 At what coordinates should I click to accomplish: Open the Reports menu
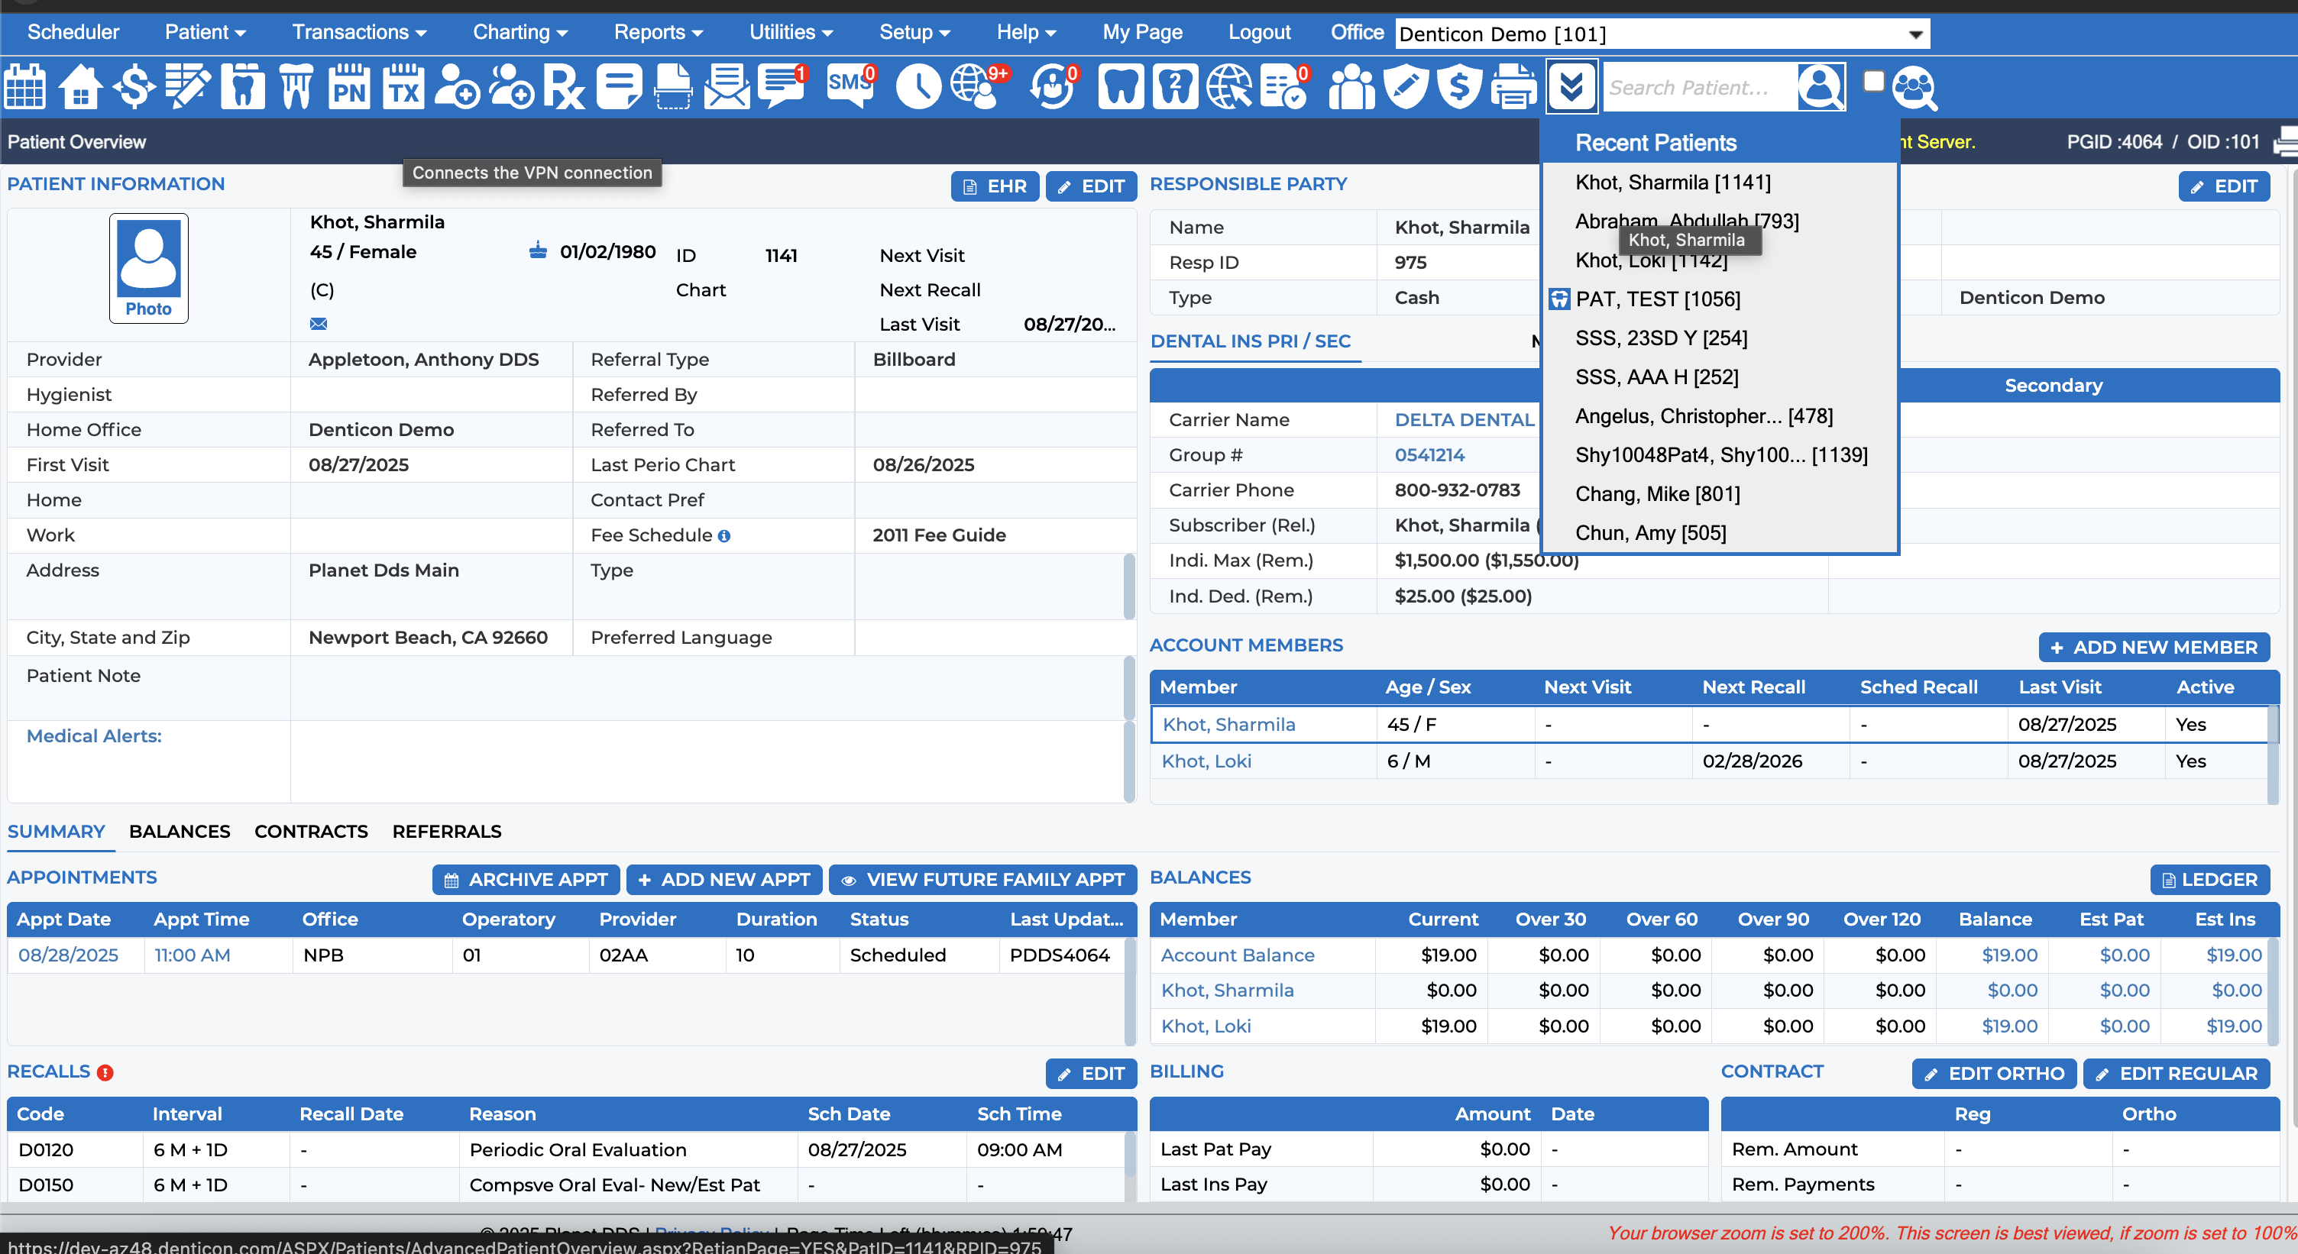click(x=659, y=32)
